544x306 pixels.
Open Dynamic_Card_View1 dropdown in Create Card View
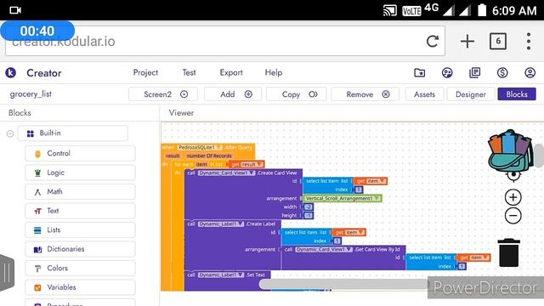click(x=227, y=173)
